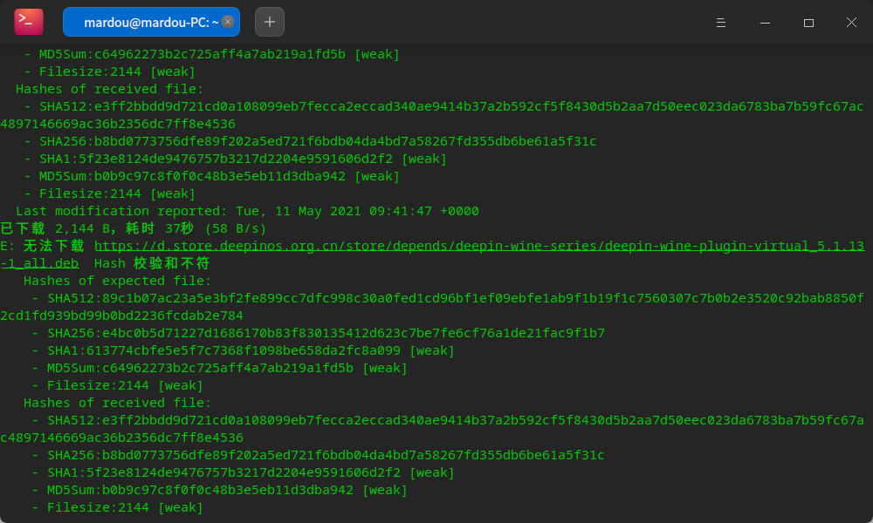Click the SHA256:e4bc0b5d71227d expected hash line
The image size is (873, 523).
(319, 333)
